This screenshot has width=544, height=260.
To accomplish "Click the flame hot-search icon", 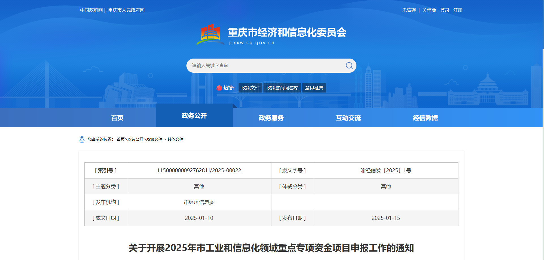I will click(x=219, y=88).
